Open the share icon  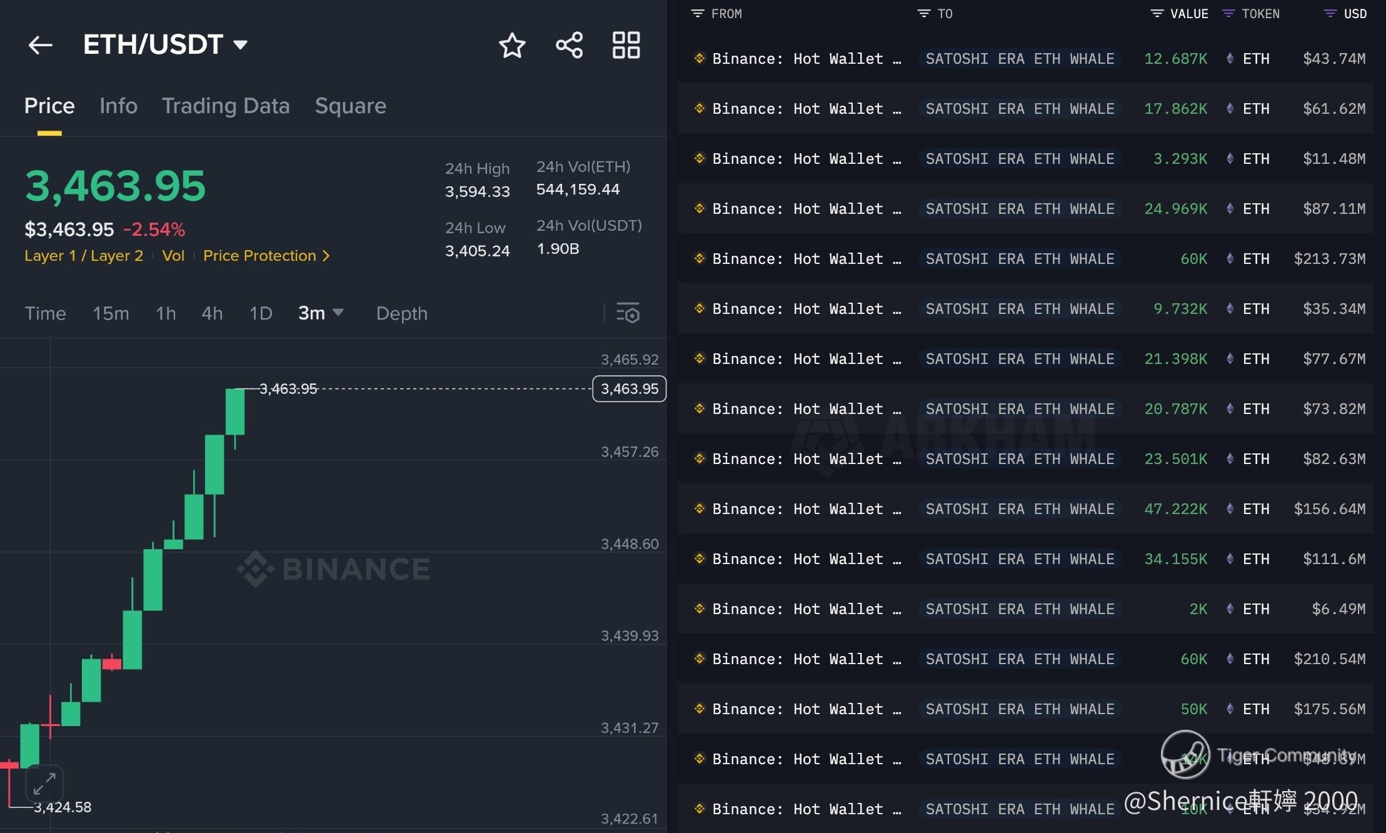(569, 46)
